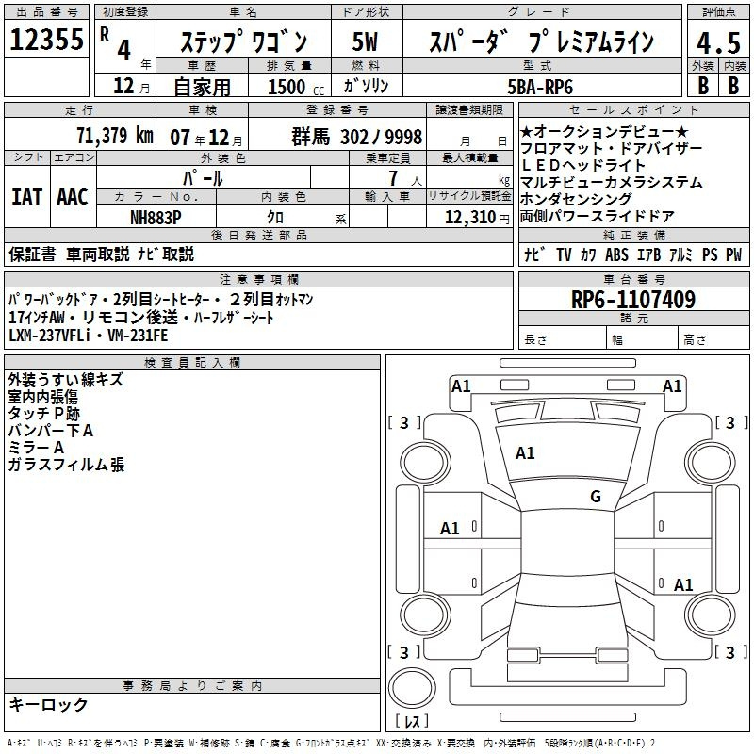Select the model code 5BA-RP6
Screen dimensions: 754x754
pos(540,87)
